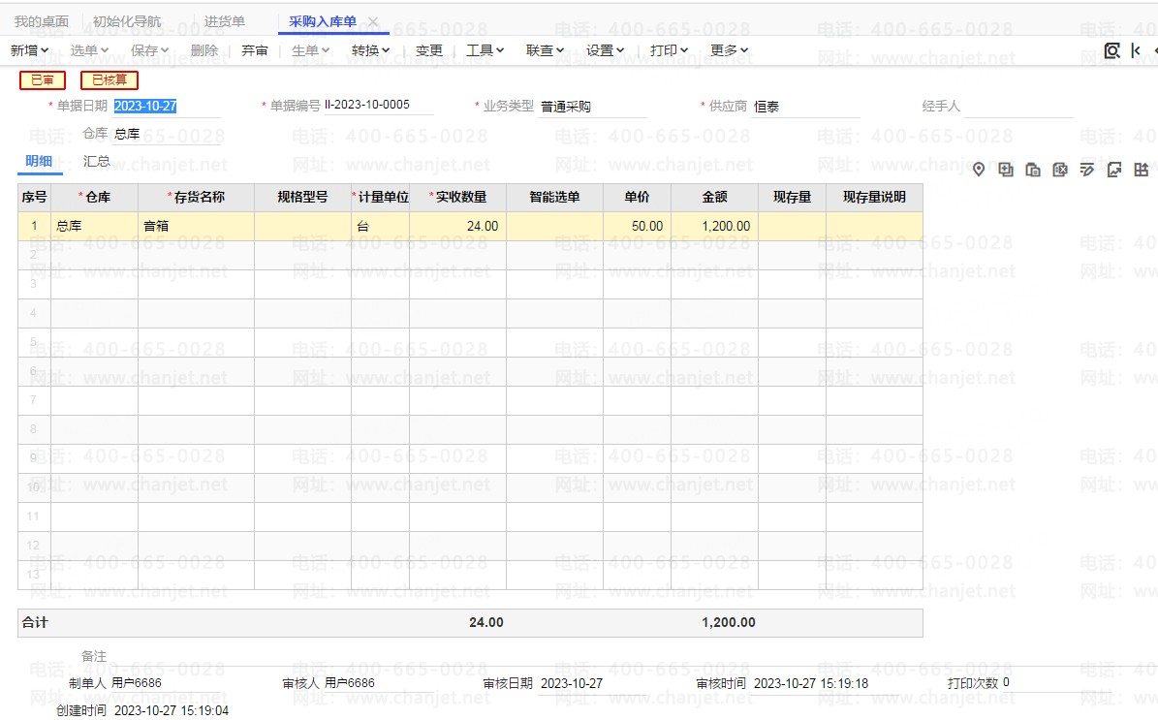1158x720 pixels.
Task: Click the location pin icon above table
Action: [x=979, y=170]
